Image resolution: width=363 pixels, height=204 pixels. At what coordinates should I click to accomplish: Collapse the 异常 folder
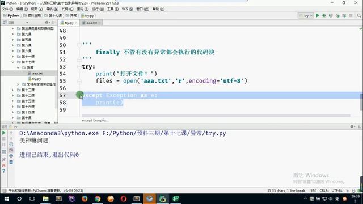18,67
